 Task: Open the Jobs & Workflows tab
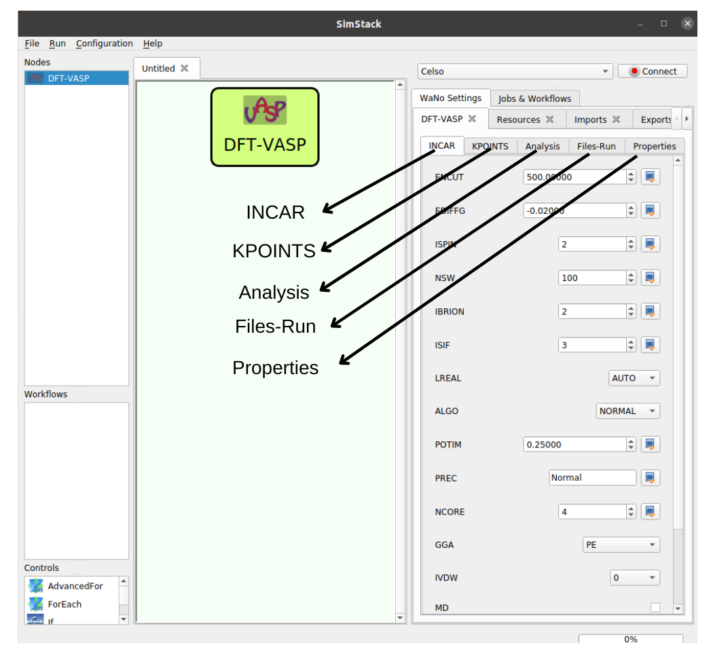[534, 98]
